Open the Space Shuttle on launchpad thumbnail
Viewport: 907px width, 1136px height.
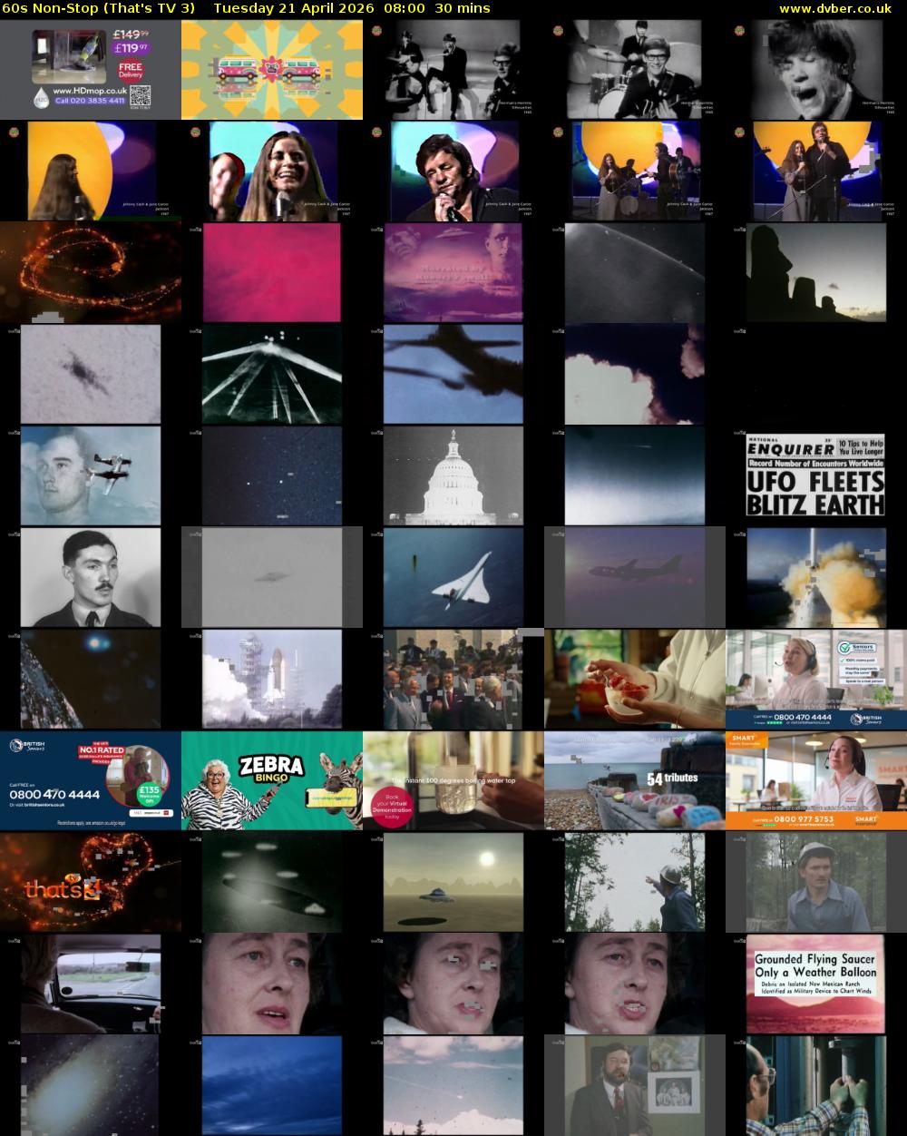(x=272, y=680)
